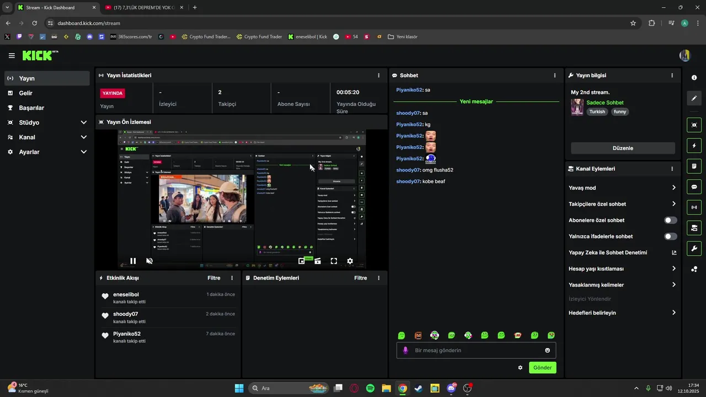Screen dimensions: 706x397
Task: Toggle Abonelere özel sohbet switch
Action: click(x=670, y=220)
